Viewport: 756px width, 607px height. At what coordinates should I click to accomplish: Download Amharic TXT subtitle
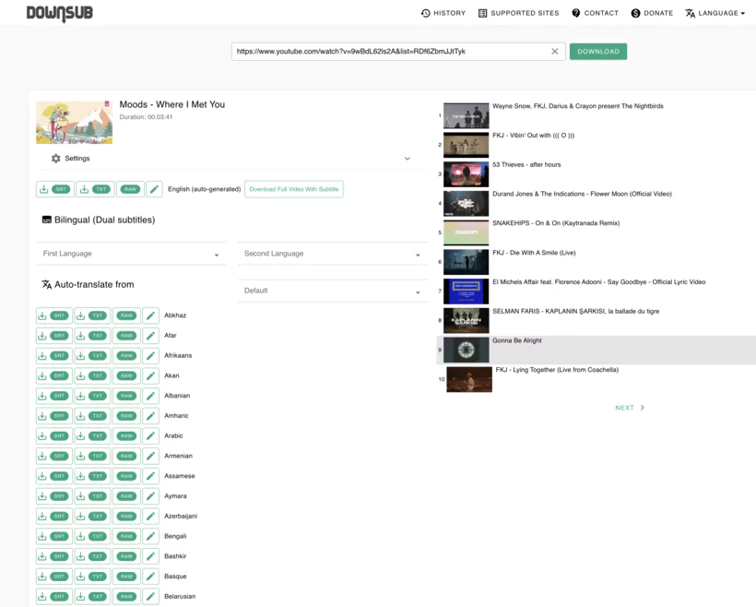[x=92, y=416]
